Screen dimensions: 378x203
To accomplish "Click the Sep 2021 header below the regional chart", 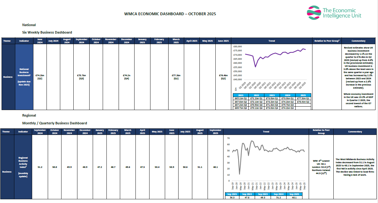I will (x=232, y=194).
